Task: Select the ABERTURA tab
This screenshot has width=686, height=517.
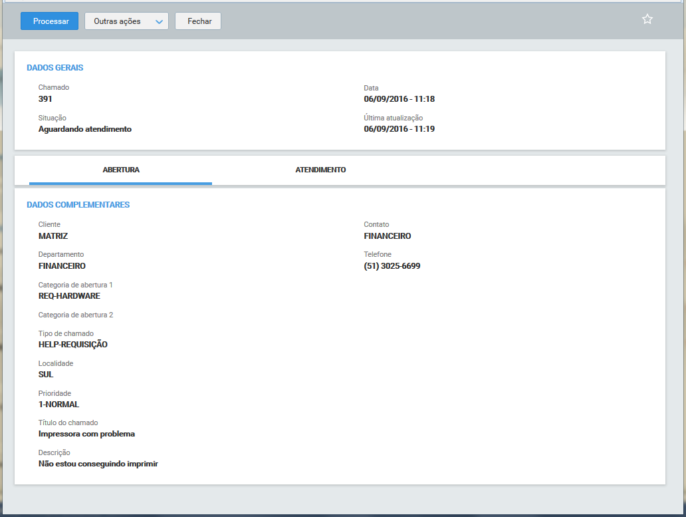Action: tap(121, 170)
